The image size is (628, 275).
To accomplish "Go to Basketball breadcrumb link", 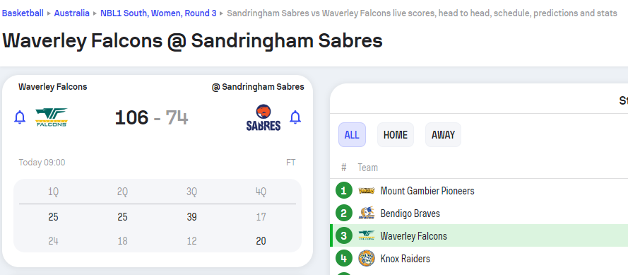I will (23, 13).
